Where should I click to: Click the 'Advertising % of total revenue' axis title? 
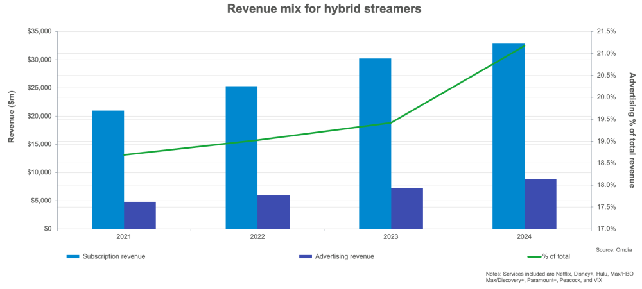click(x=632, y=130)
